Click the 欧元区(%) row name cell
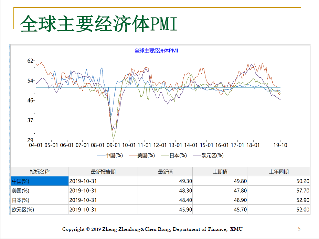This screenshot has height=239, width=319. (40, 209)
